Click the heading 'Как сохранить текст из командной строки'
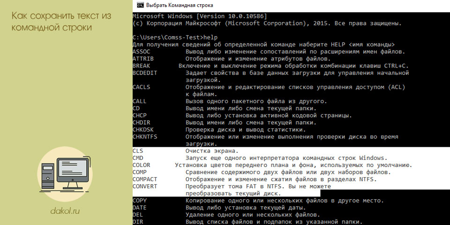This screenshot has width=450, height=225. pyautogui.click(x=61, y=22)
